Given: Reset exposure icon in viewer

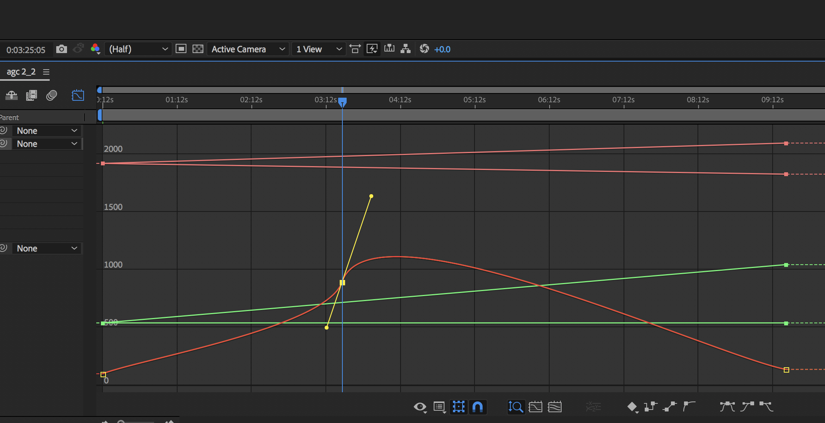Looking at the screenshot, I should pyautogui.click(x=424, y=49).
